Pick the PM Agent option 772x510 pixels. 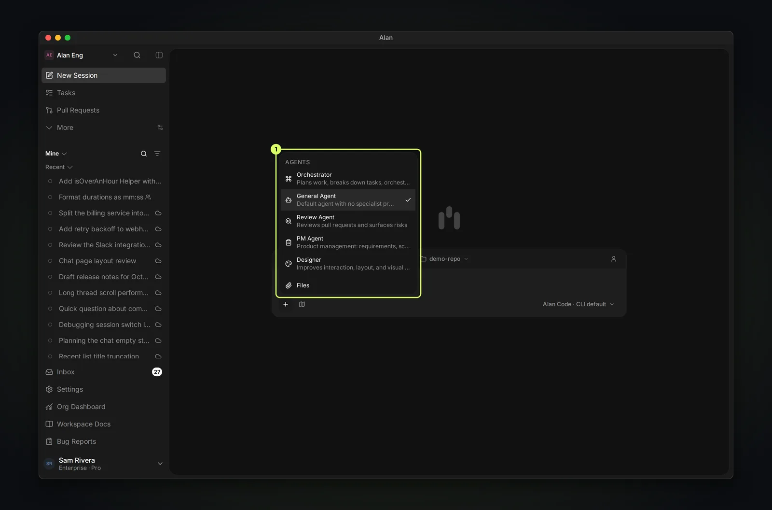click(x=348, y=242)
